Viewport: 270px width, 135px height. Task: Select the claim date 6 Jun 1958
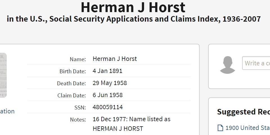click(x=108, y=95)
